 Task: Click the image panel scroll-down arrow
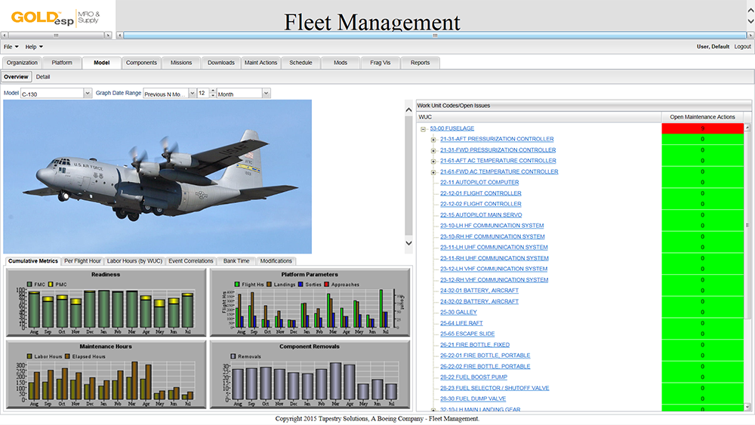tap(409, 243)
